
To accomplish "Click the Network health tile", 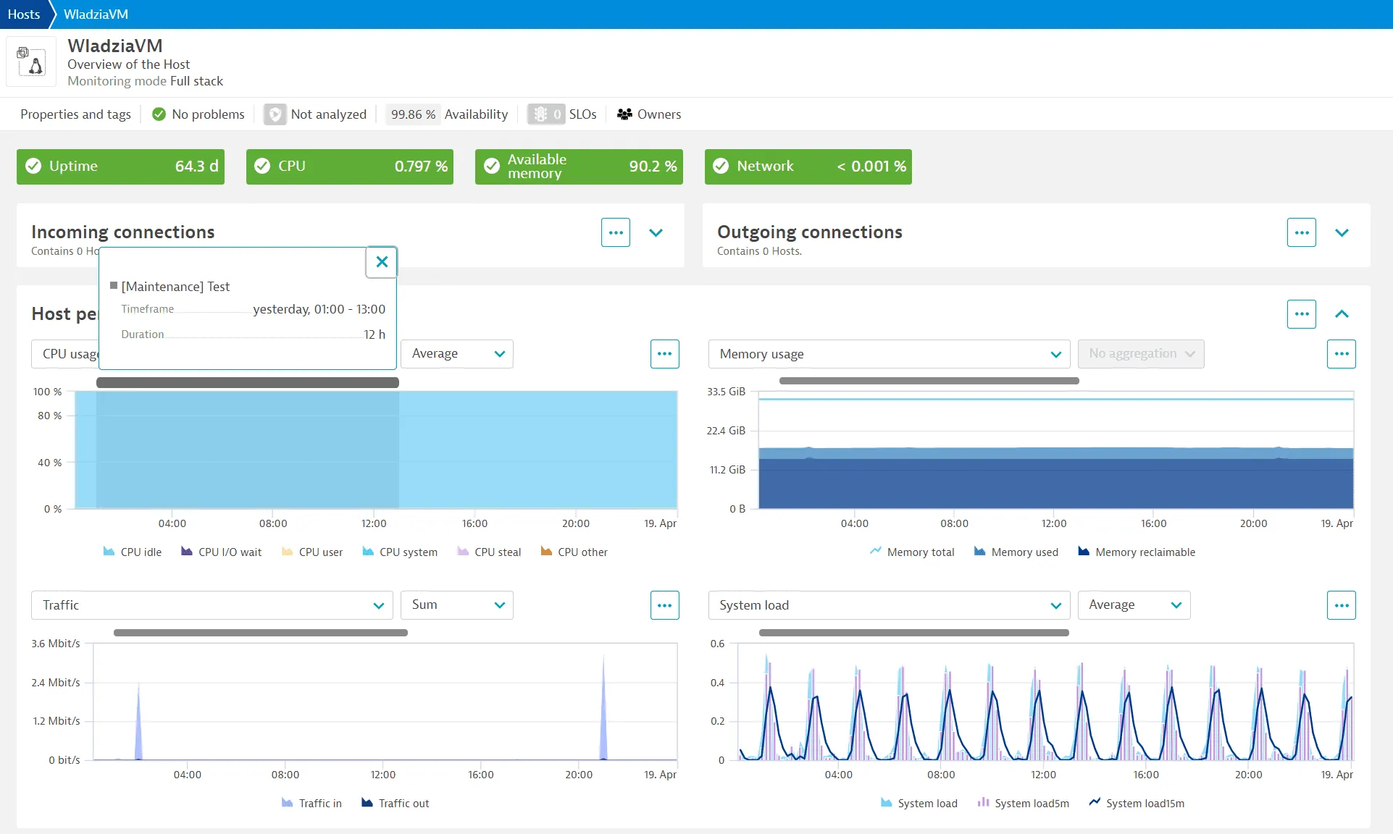I will 808,167.
